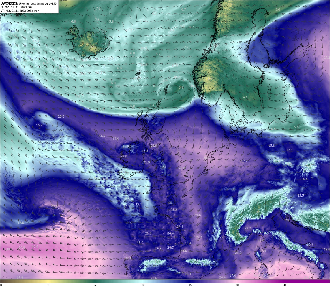Click the 6.1 map value

(155, 86)
